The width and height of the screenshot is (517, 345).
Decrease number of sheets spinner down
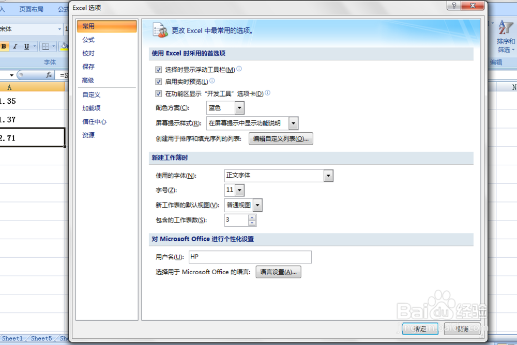pyautogui.click(x=252, y=223)
